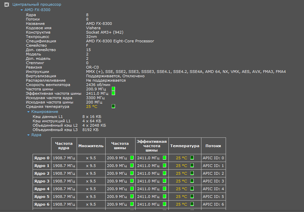Collapse the Кэширование section arrow

coord(28,112)
